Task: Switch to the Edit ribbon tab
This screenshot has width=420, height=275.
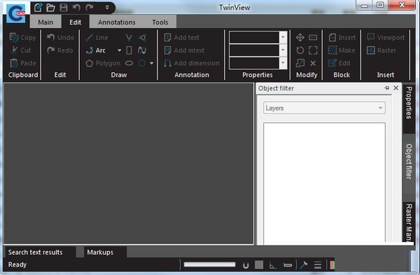Action: [x=76, y=22]
